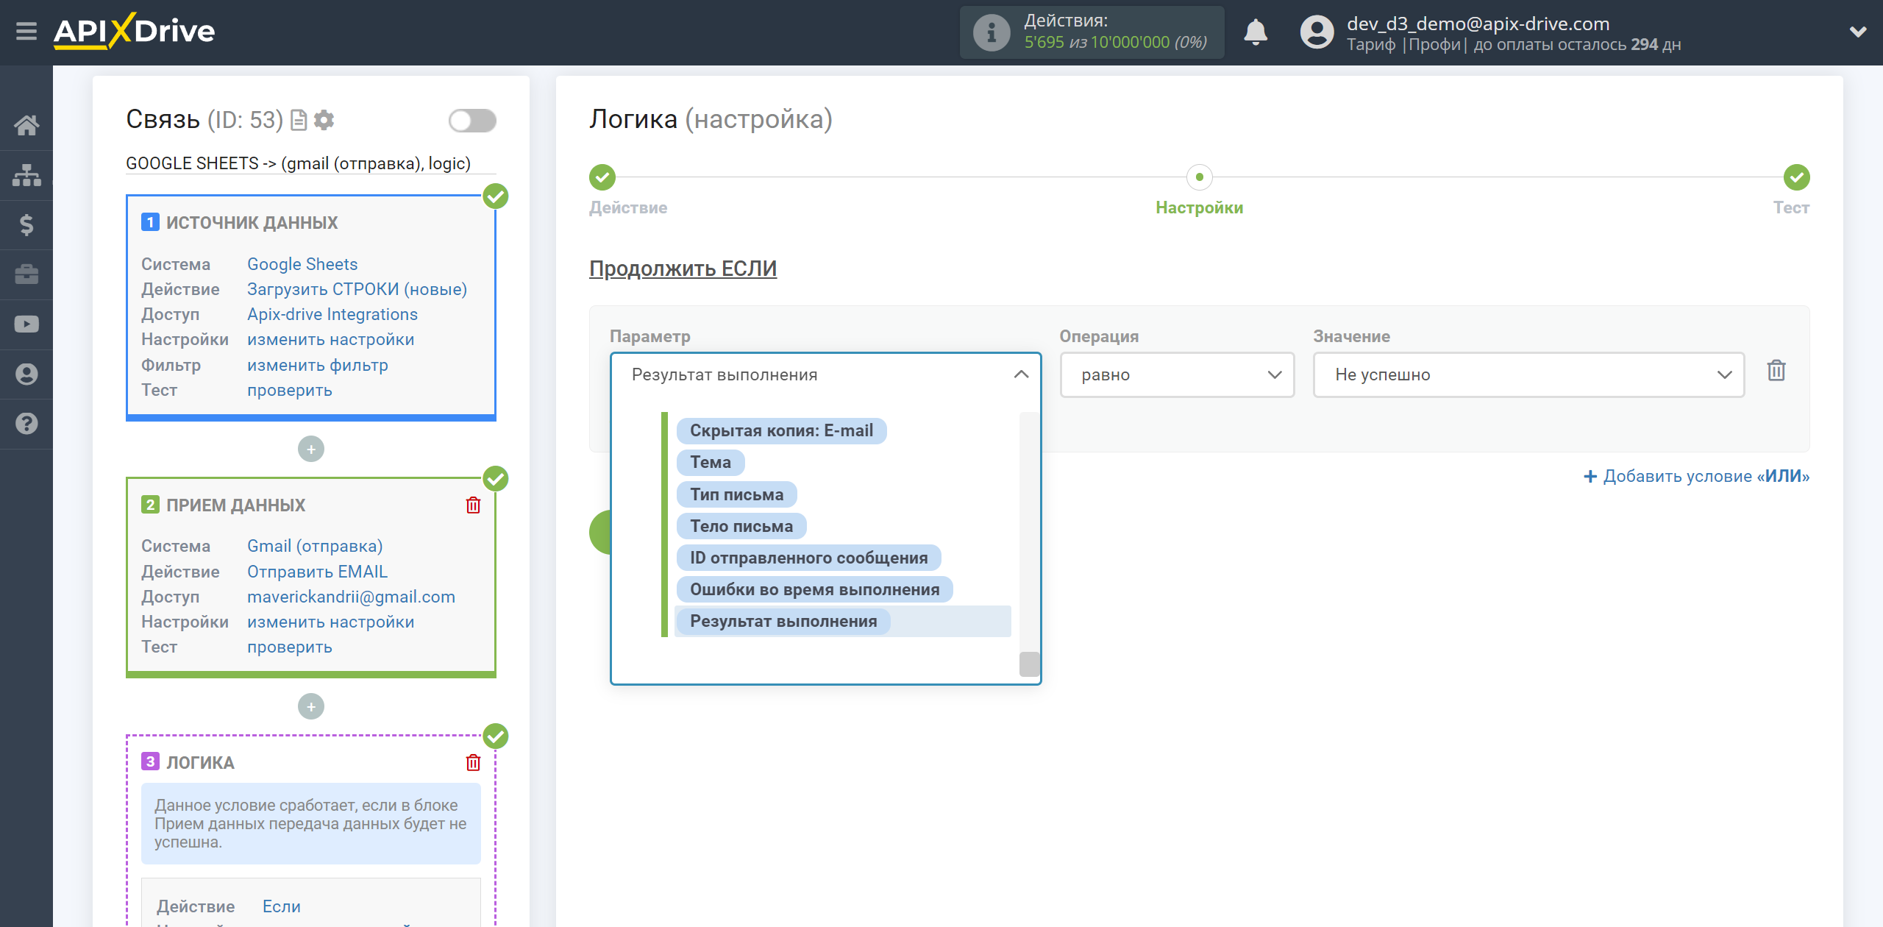Open the help question mark icon
The width and height of the screenshot is (1883, 927).
click(x=26, y=424)
